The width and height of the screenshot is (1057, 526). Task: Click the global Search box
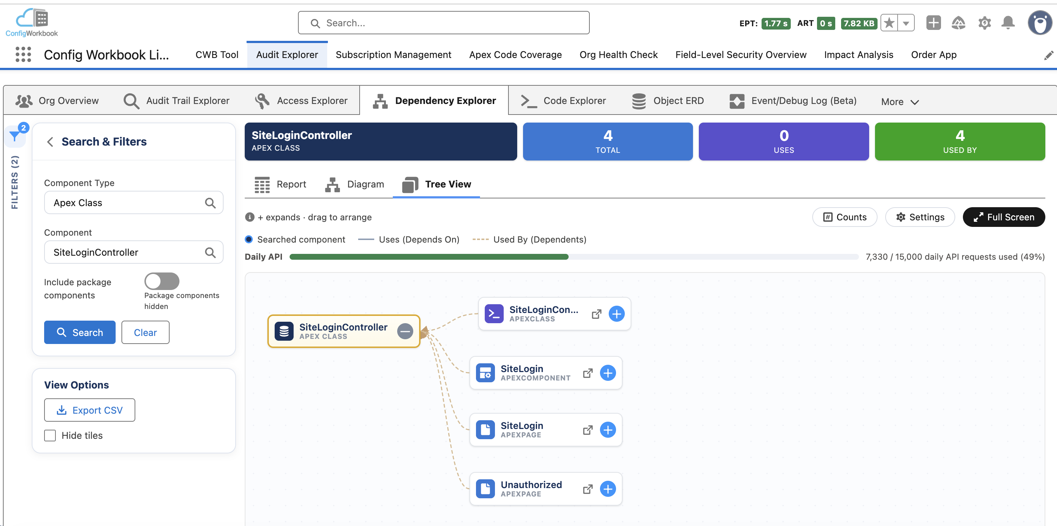[444, 23]
